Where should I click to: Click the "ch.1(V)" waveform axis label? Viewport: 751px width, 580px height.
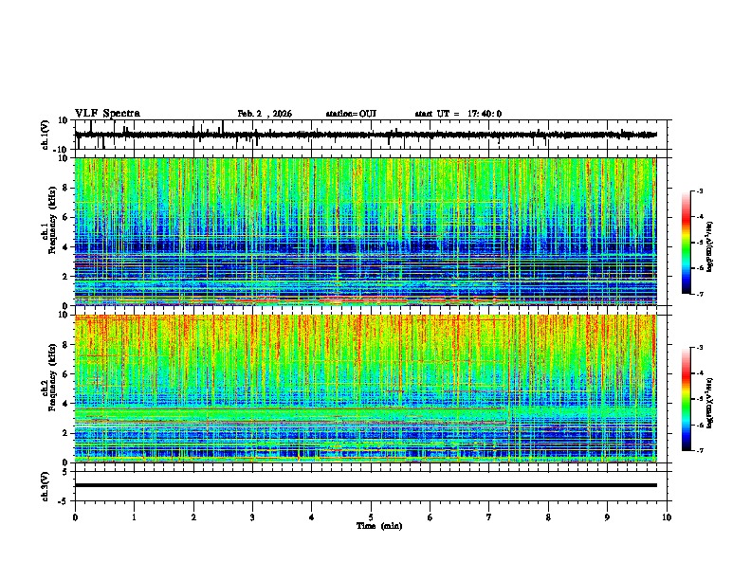(46, 135)
